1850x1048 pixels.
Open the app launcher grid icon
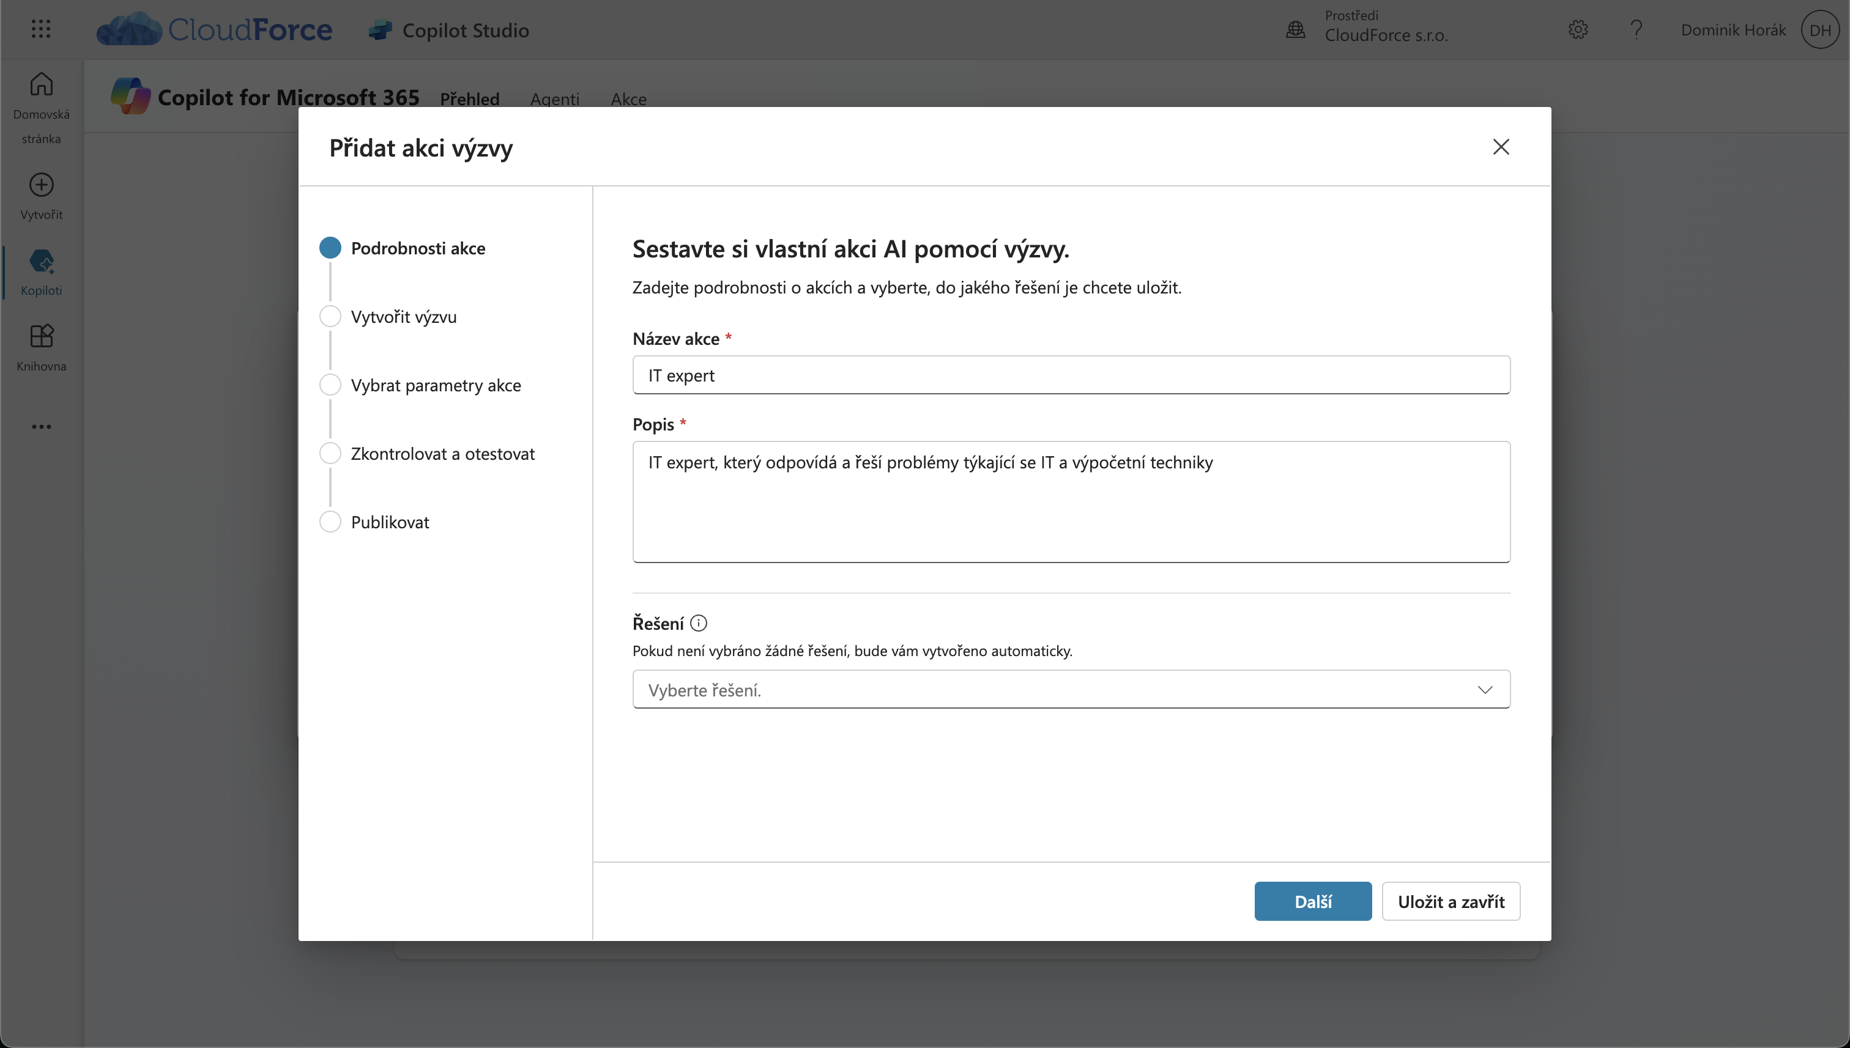41,29
